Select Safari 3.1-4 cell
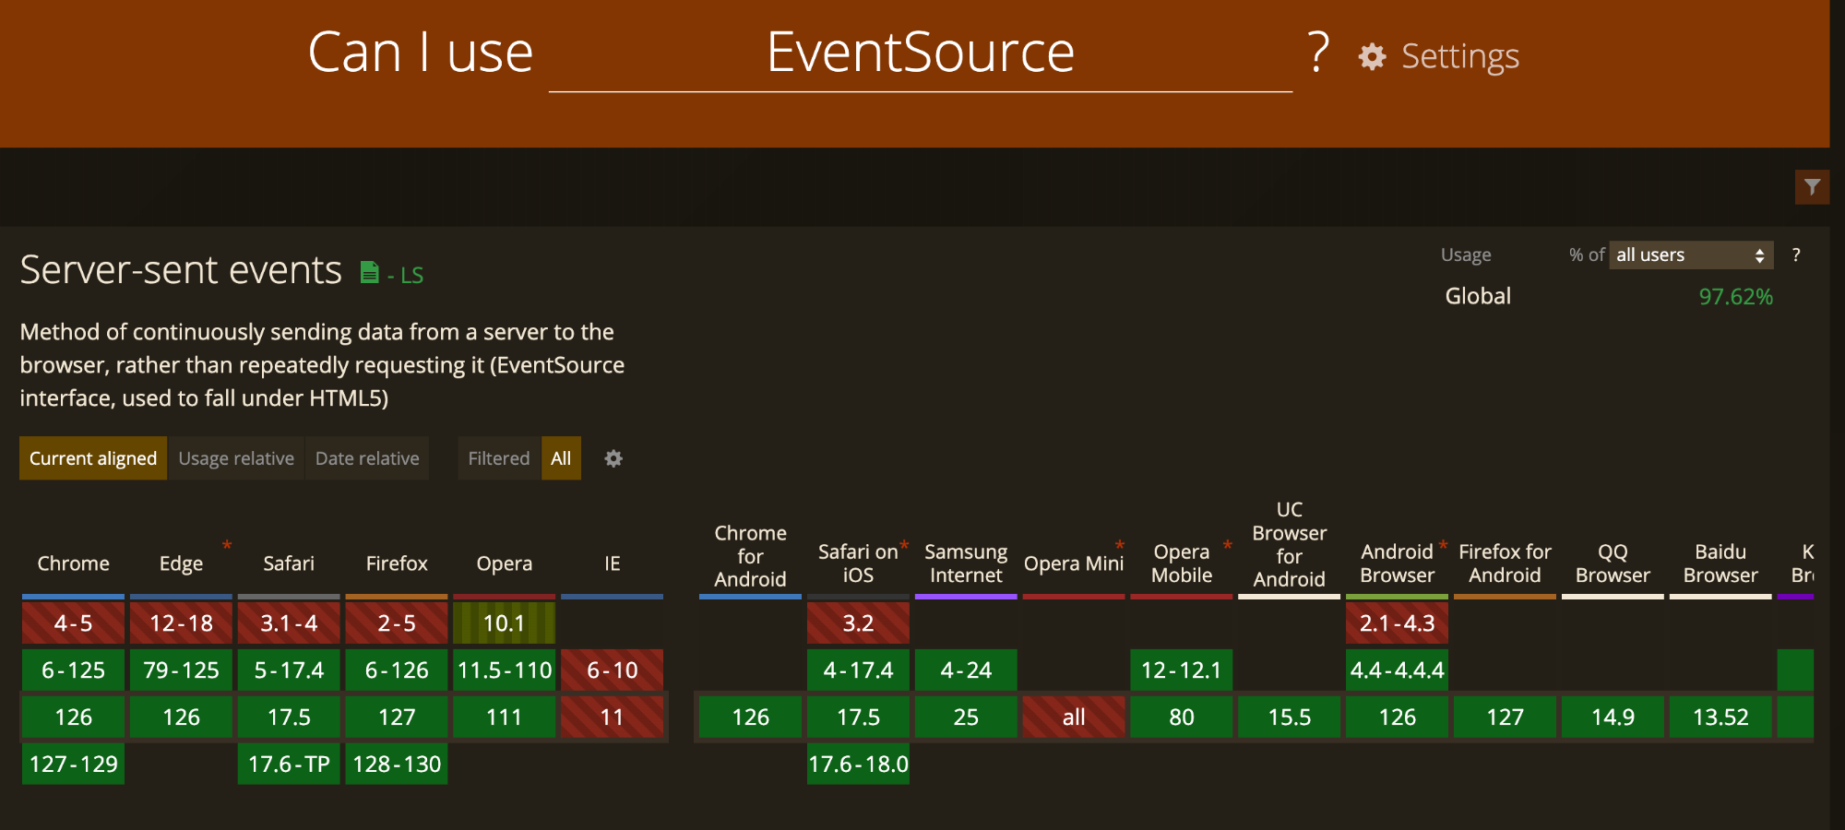The height and width of the screenshot is (830, 1845). (289, 623)
